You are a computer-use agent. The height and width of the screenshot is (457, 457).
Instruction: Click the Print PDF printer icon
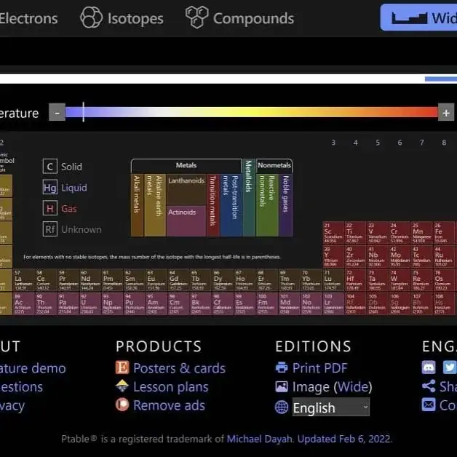282,367
